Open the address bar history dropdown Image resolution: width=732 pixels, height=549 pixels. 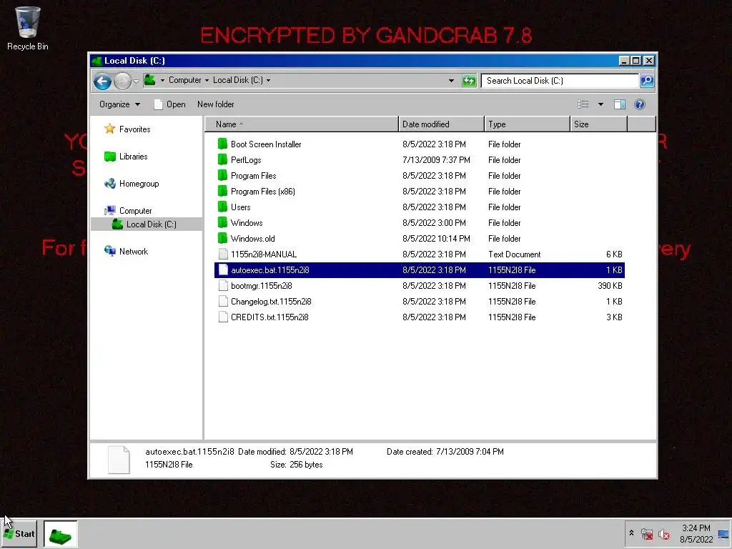451,80
